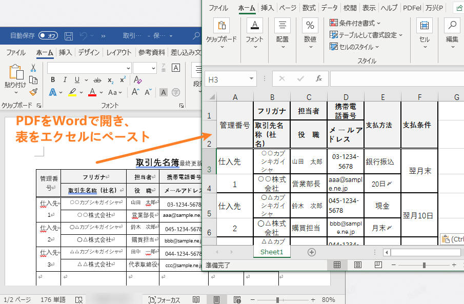Click the Enclosed Characters icon in Word

176,92
